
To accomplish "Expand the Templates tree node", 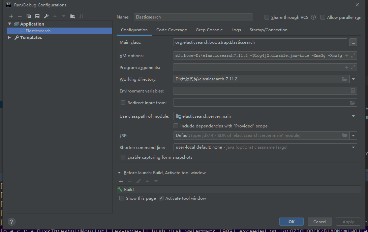I will [9, 37].
